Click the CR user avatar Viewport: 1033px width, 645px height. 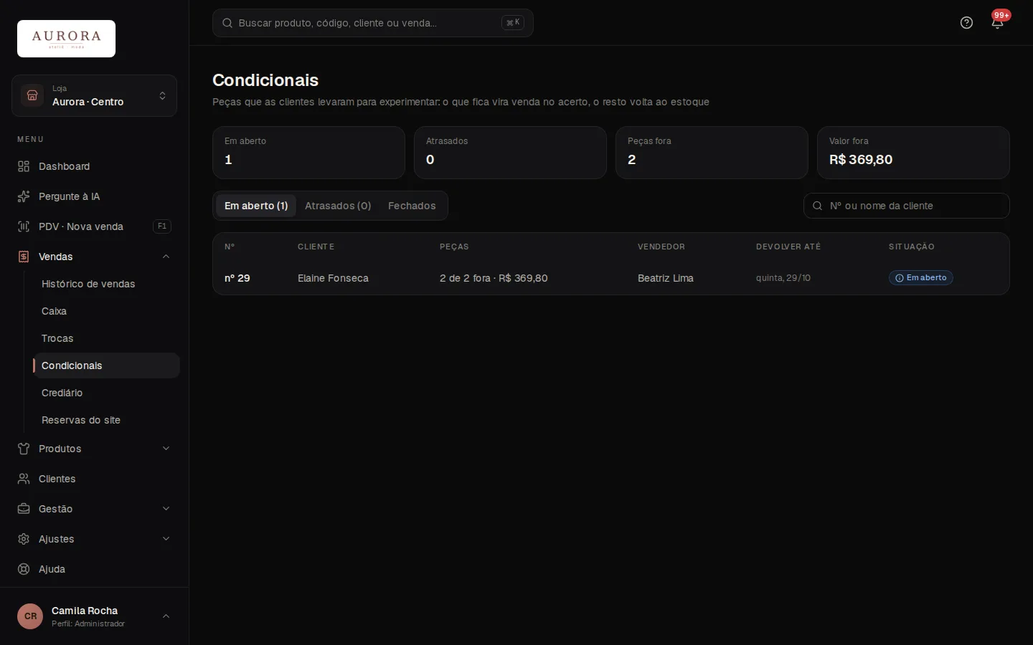(30, 616)
